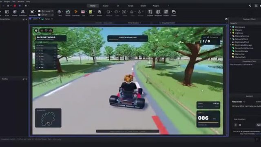Click the command bar input

(126, 139)
